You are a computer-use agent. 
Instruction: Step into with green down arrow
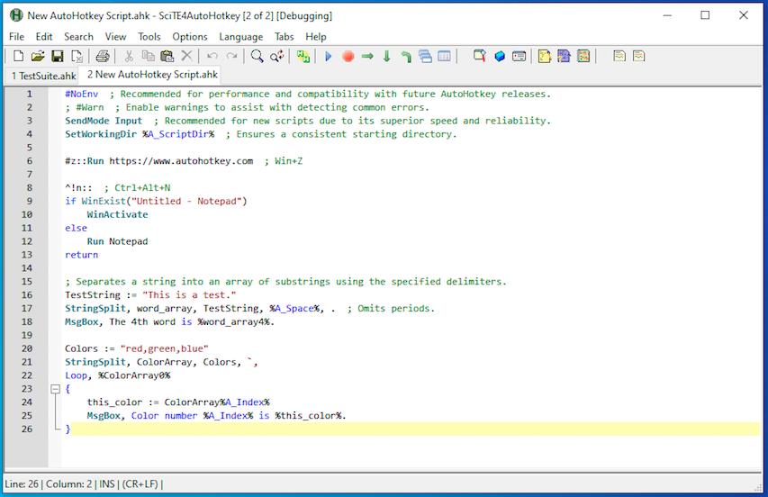pos(386,57)
